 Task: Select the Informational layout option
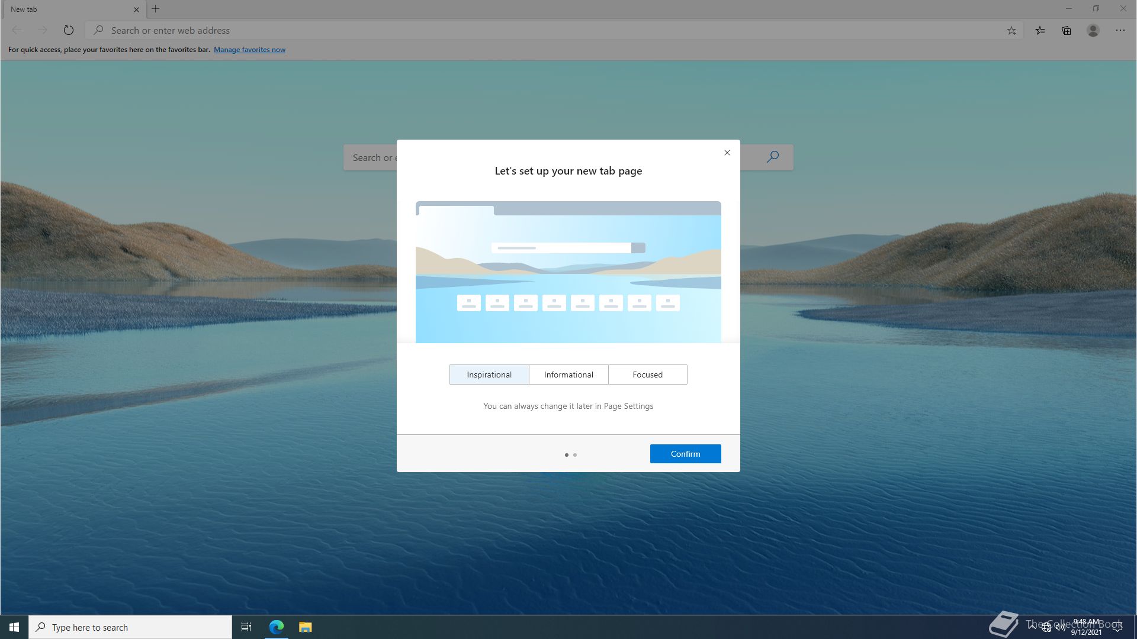tap(568, 375)
